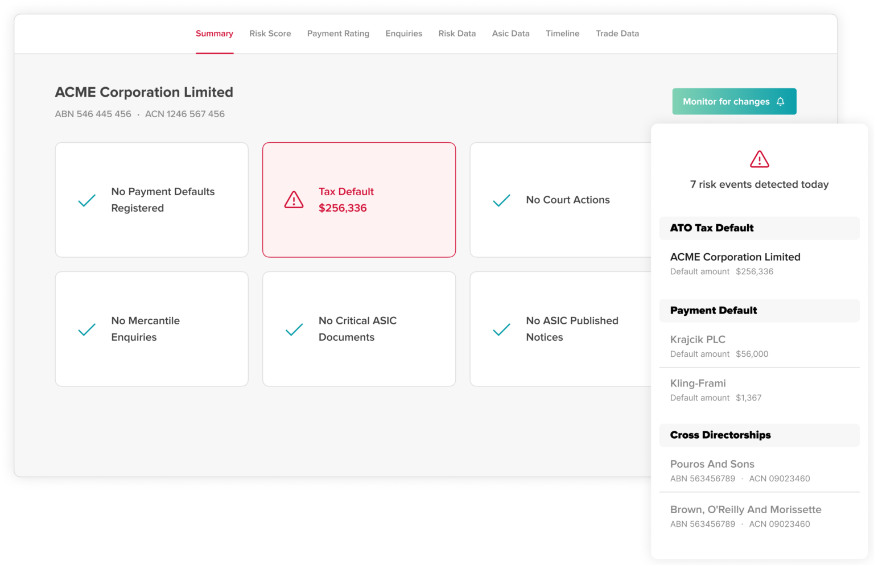Click the checkmark on No Court Actions card
This screenshot has height=565, width=874.
point(501,200)
